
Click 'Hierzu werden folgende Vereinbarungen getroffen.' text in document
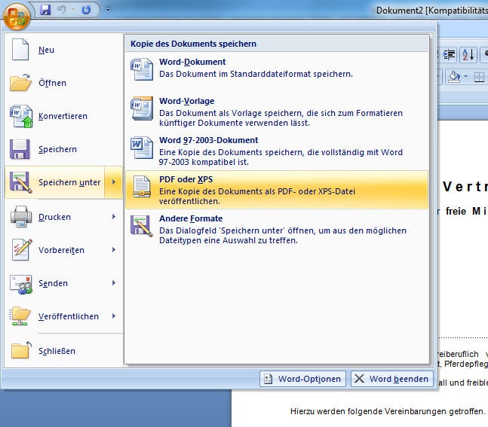tap(388, 411)
